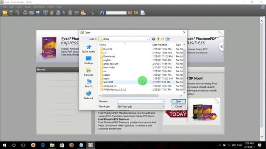Image resolution: width=266 pixels, height=149 pixels.
Task: Click the volume icon in system tray
Action: (x=234, y=145)
